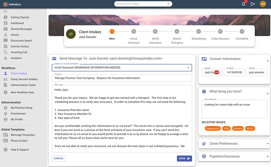
Task: Collapse the Contact Information panel
Action: [x=268, y=61]
